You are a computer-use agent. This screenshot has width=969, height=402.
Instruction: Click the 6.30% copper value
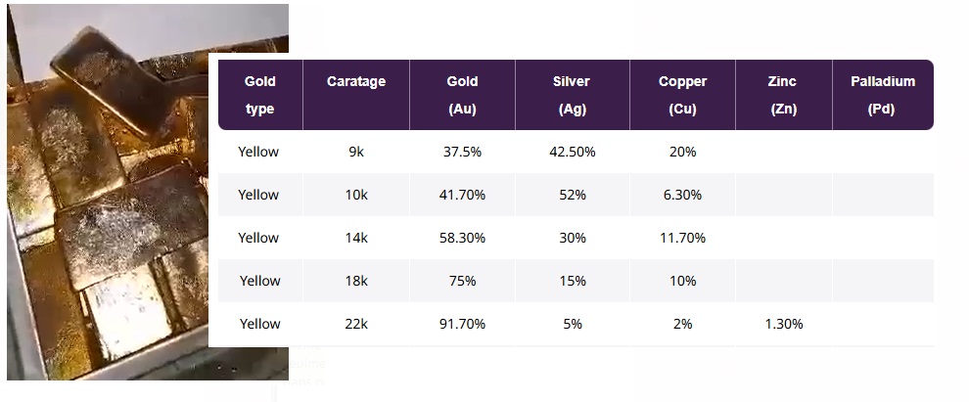pos(682,195)
